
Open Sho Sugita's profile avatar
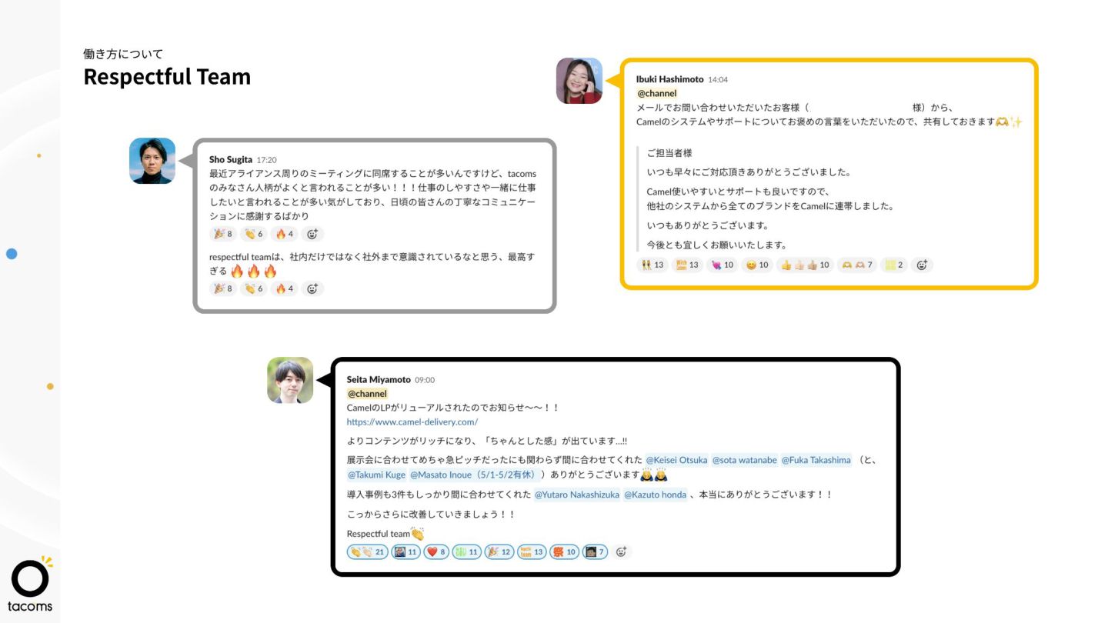pos(152,161)
